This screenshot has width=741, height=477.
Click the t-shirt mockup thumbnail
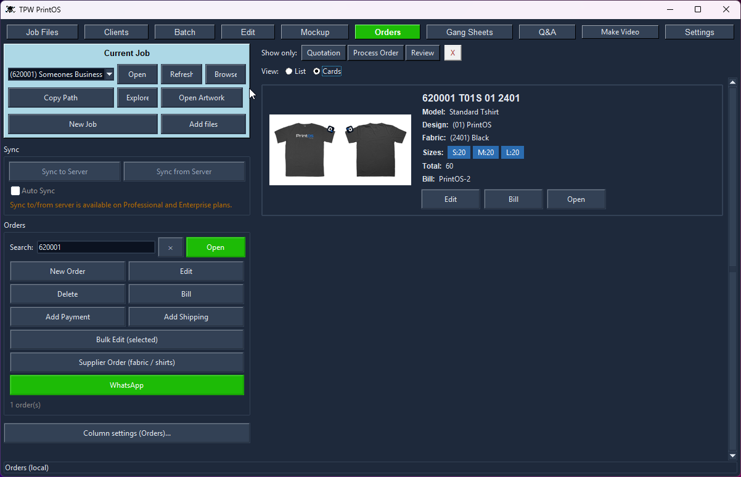tap(340, 150)
